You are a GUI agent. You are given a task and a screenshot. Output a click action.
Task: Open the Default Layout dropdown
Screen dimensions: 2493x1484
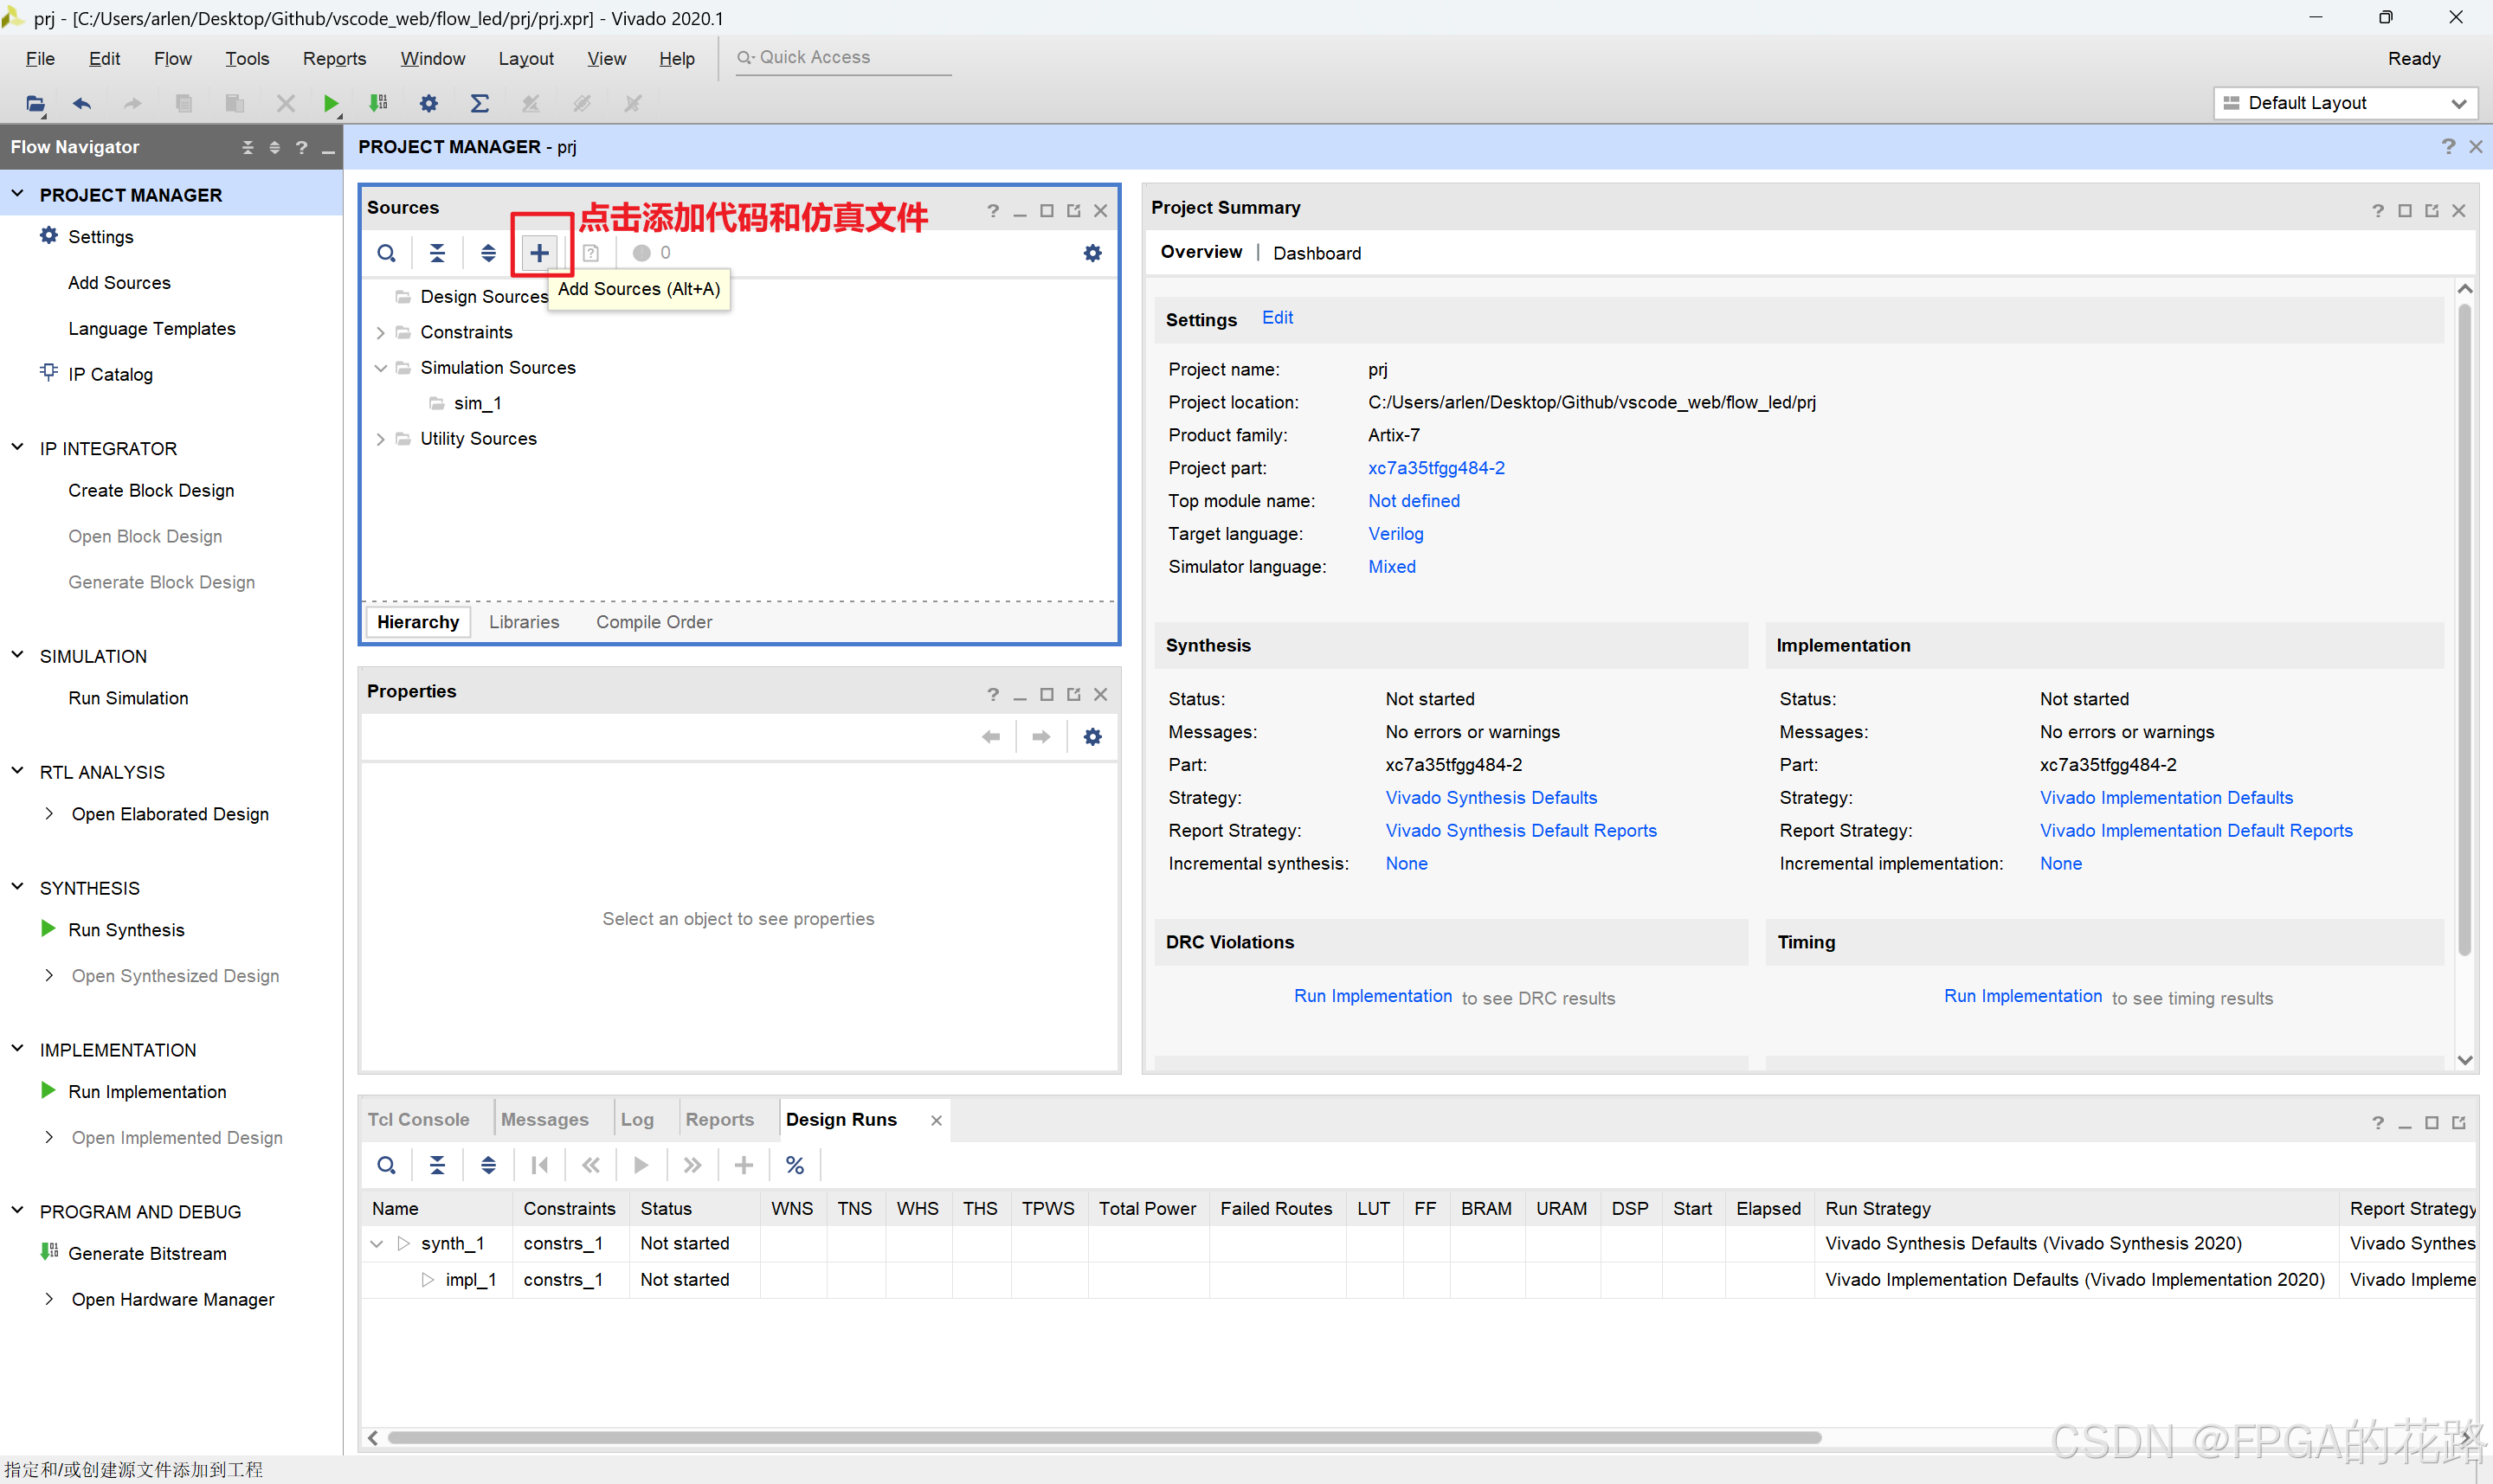(2345, 103)
